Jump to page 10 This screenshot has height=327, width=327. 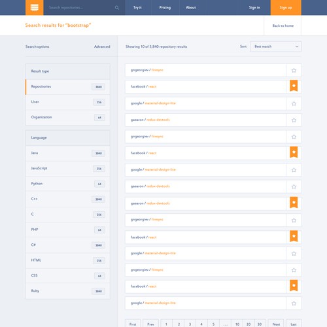tap(237, 324)
